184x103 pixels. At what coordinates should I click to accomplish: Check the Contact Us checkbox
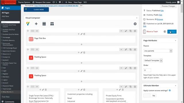pyautogui.click(x=2, y=57)
